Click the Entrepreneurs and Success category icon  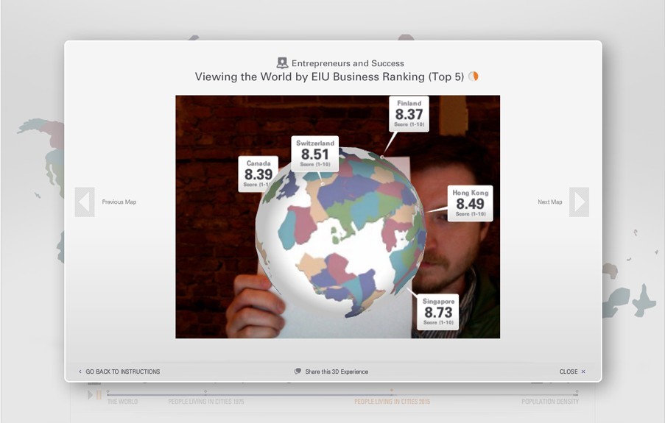coord(282,63)
